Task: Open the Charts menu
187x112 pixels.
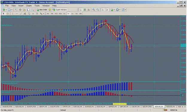Action: click(x=29, y=6)
